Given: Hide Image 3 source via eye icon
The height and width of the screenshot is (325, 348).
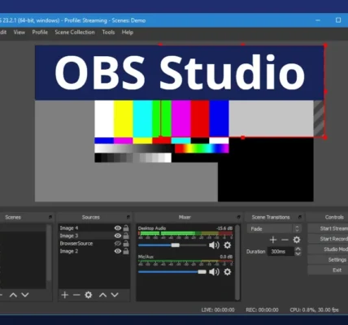Looking at the screenshot, I should point(118,236).
